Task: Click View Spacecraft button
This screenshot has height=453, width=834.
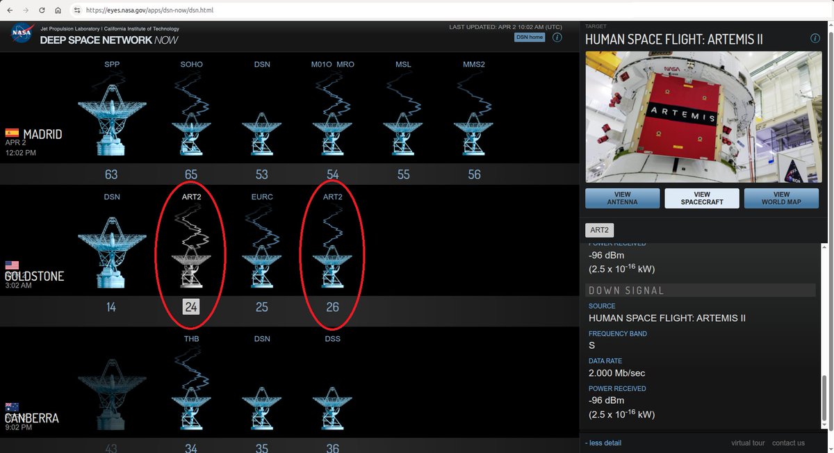Action: pyautogui.click(x=702, y=199)
